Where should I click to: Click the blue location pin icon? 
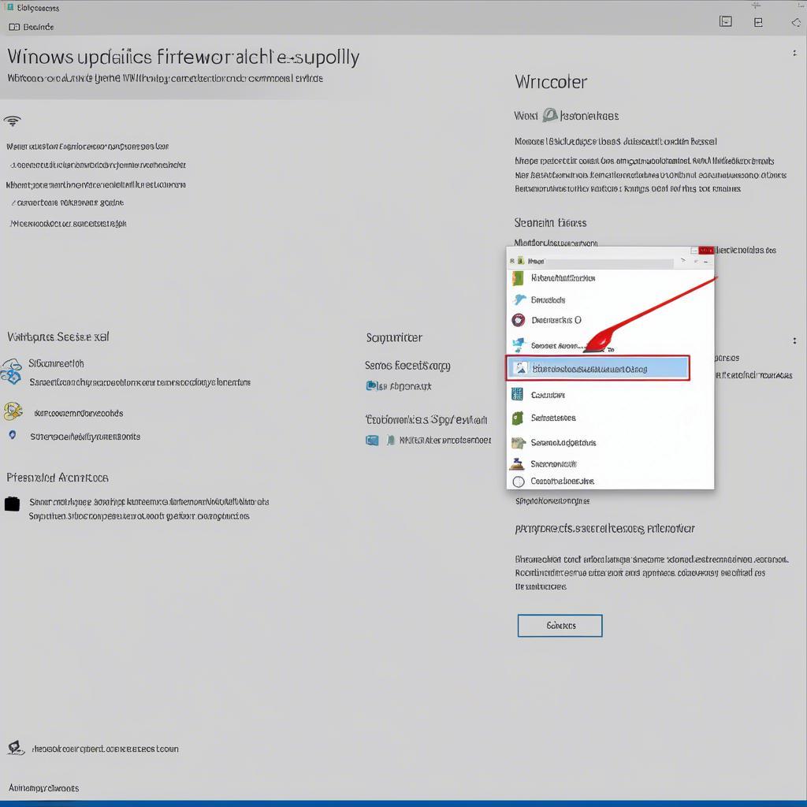[13, 435]
